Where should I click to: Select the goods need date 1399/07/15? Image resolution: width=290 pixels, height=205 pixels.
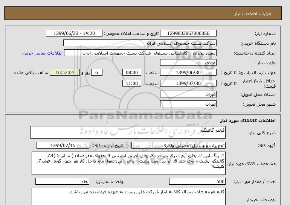click(x=63, y=145)
